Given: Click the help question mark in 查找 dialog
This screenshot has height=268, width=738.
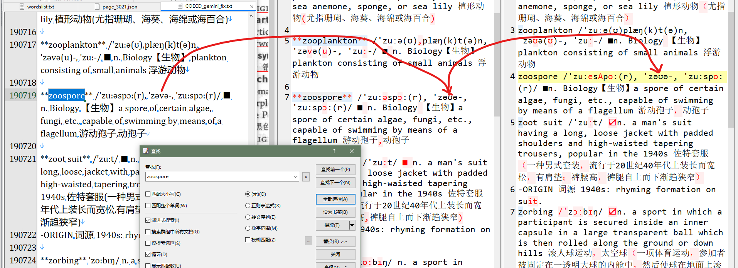Looking at the screenshot, I should pos(334,151).
